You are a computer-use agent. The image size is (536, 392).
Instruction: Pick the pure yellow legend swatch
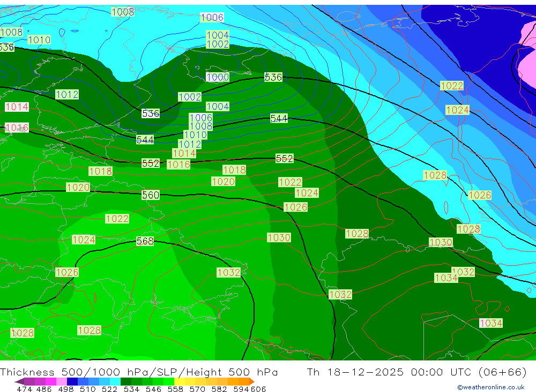coord(180,381)
